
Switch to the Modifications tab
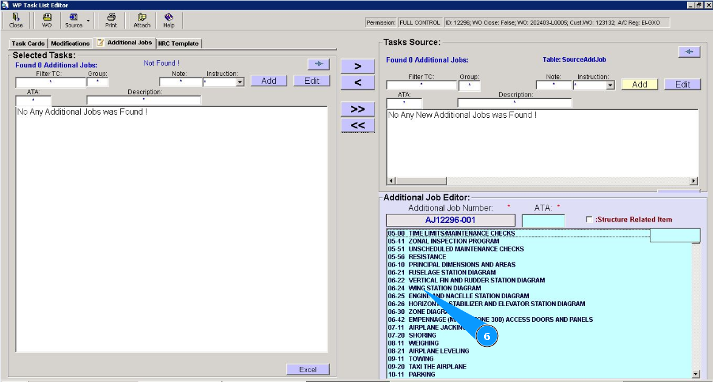click(70, 44)
